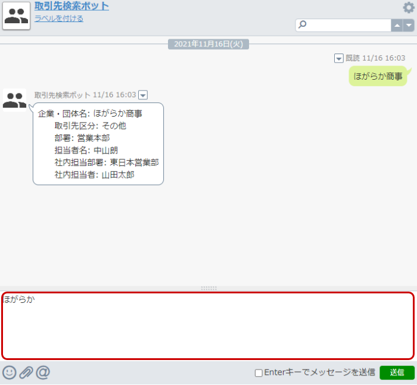The height and width of the screenshot is (385, 417).
Task: Click the paperclip attachment icon
Action: [26, 372]
